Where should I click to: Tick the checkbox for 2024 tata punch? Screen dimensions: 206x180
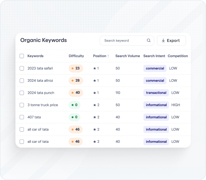pyautogui.click(x=22, y=93)
